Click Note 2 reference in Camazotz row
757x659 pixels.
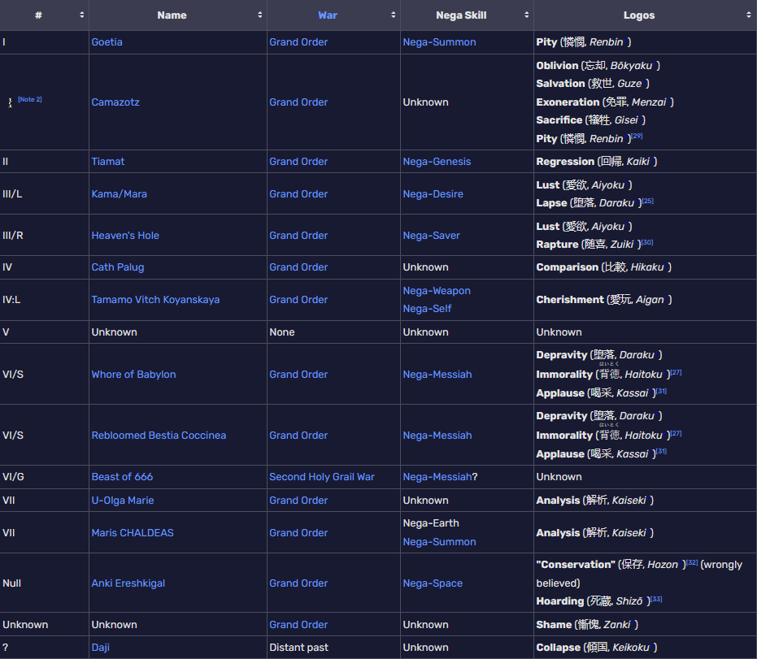pyautogui.click(x=30, y=99)
